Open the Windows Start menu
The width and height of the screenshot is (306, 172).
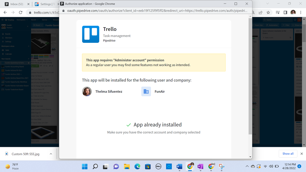click(85, 166)
